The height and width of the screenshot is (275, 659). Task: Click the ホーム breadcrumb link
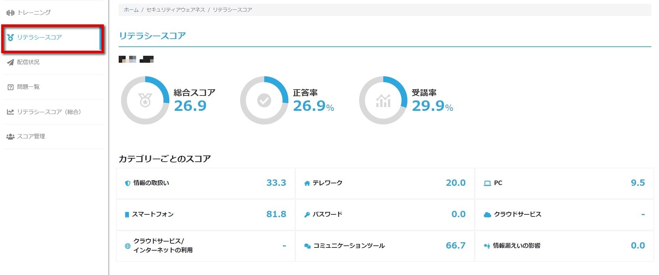click(x=131, y=10)
